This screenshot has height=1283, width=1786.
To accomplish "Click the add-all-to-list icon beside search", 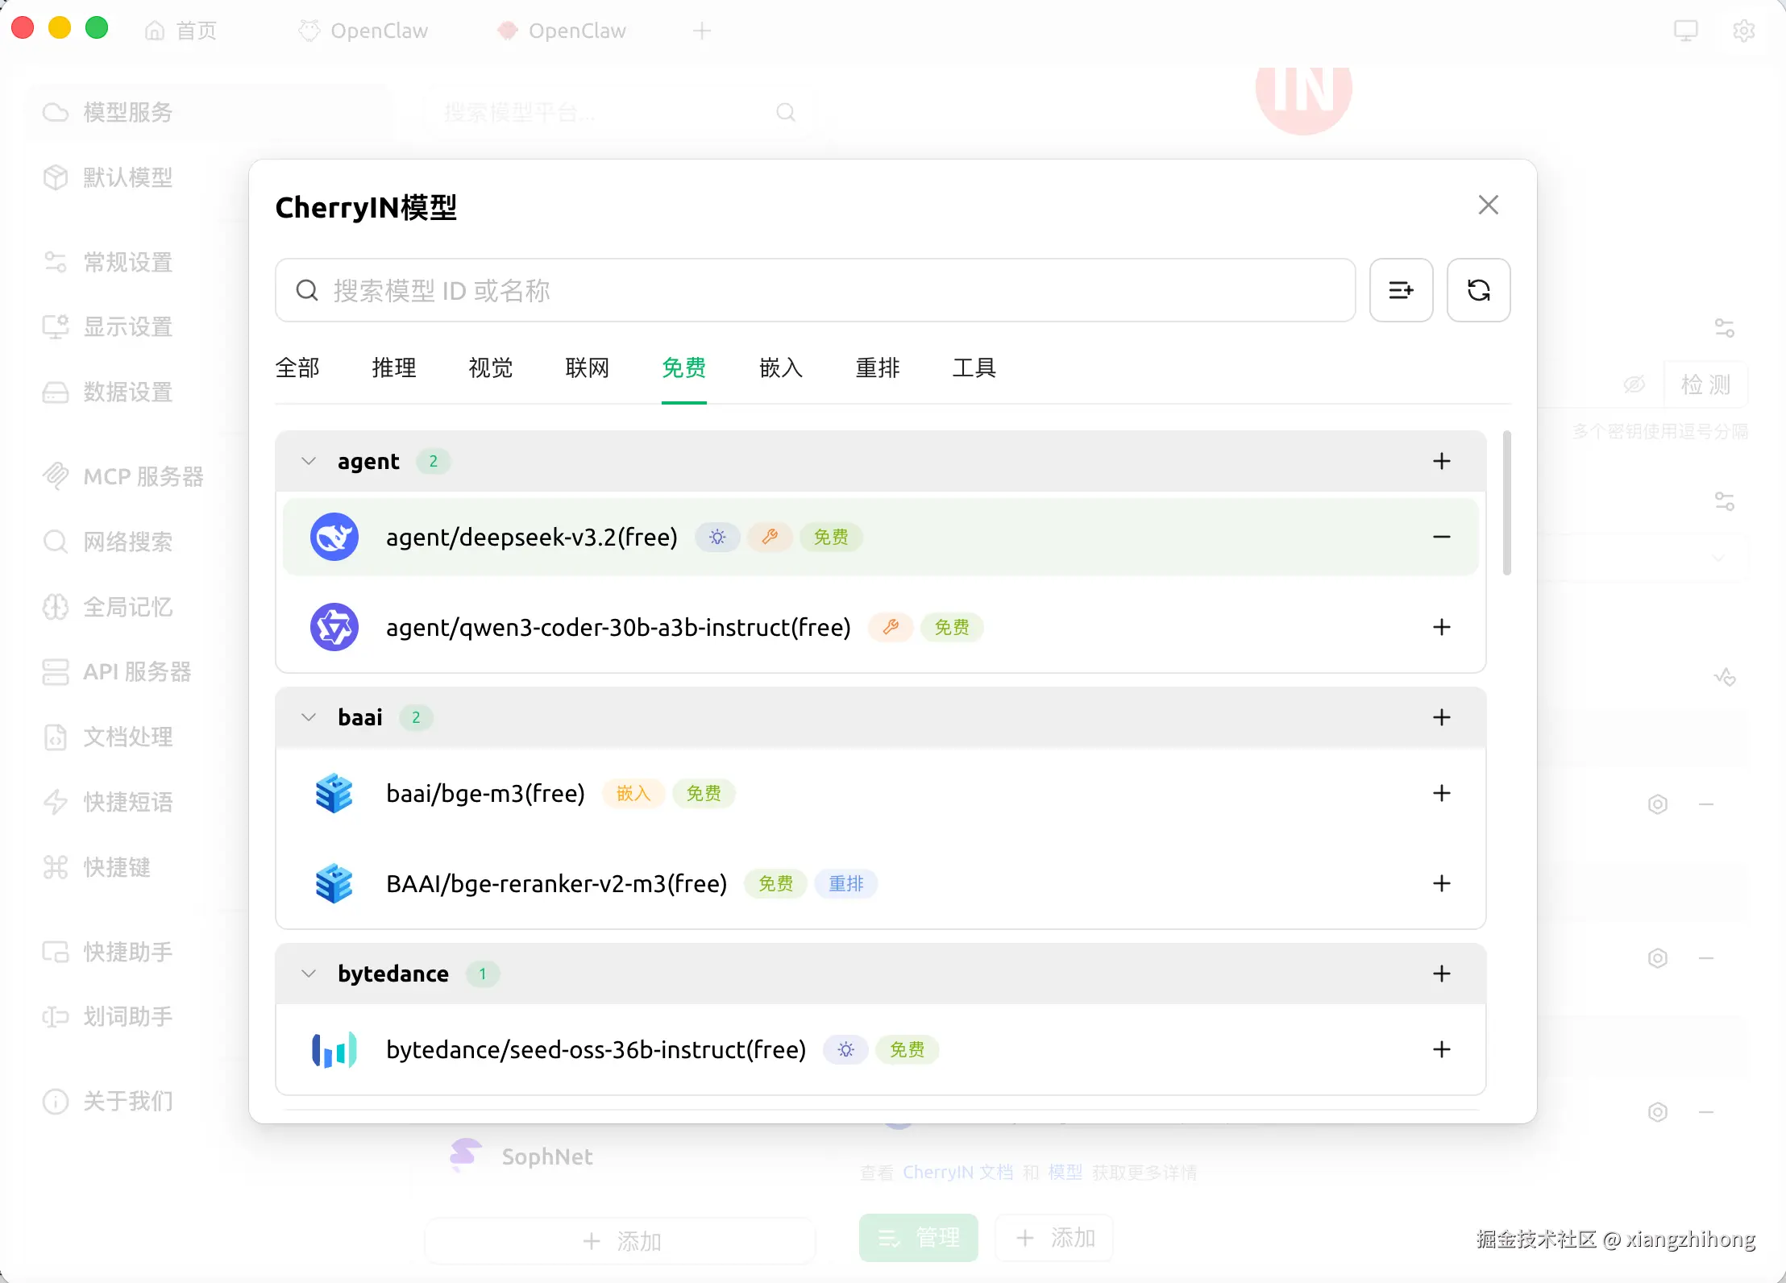I will pos(1401,290).
